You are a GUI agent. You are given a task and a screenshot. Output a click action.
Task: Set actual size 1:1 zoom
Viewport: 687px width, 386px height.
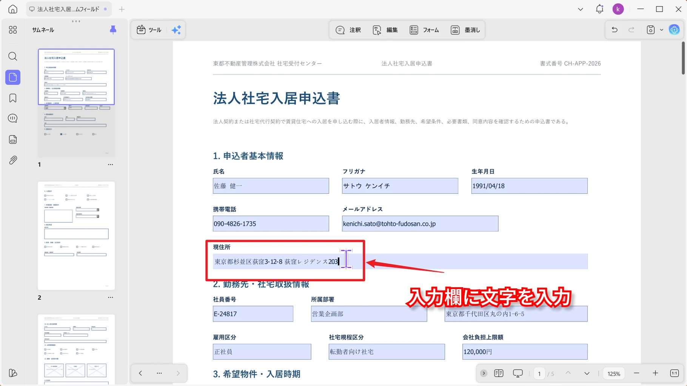coord(675,373)
